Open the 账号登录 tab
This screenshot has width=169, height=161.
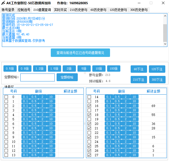coord(8,10)
